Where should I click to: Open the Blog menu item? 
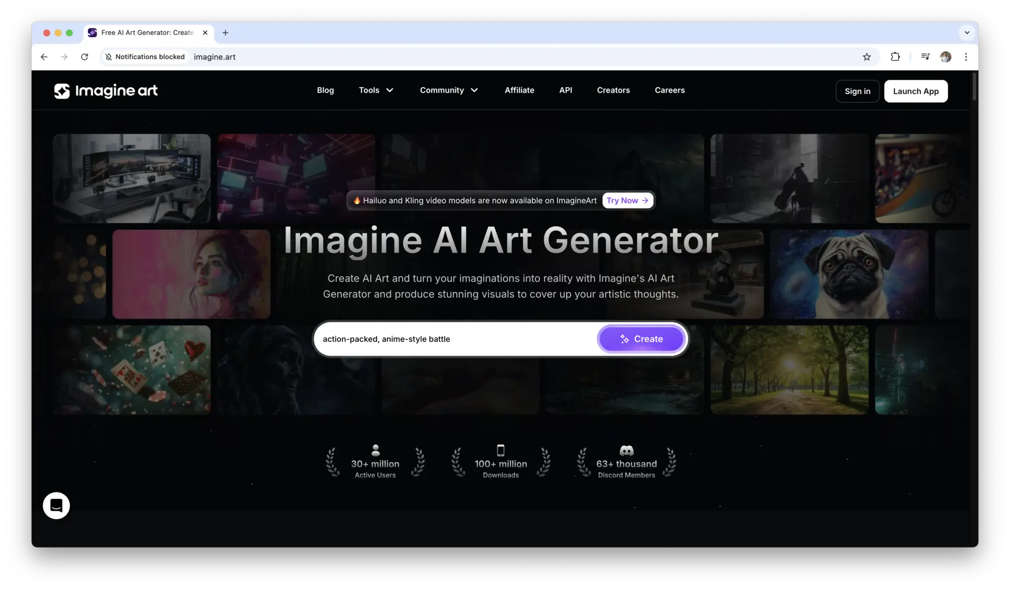point(325,90)
